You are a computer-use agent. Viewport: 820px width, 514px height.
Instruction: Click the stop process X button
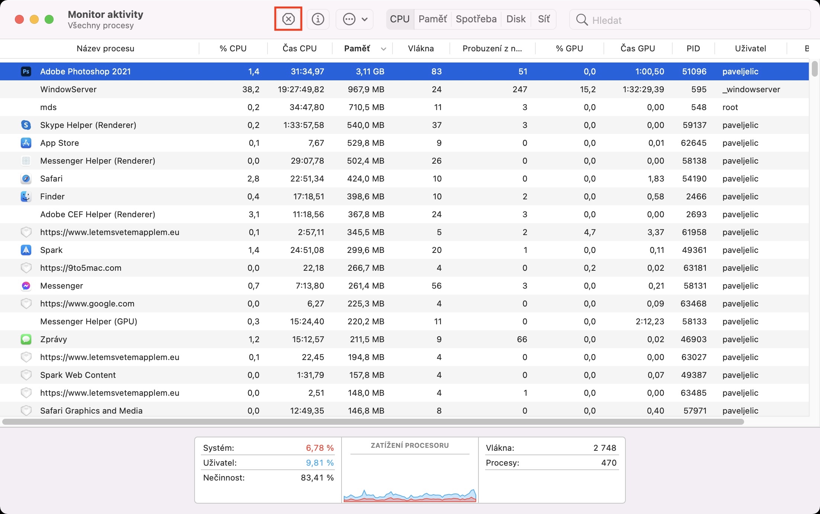click(288, 19)
